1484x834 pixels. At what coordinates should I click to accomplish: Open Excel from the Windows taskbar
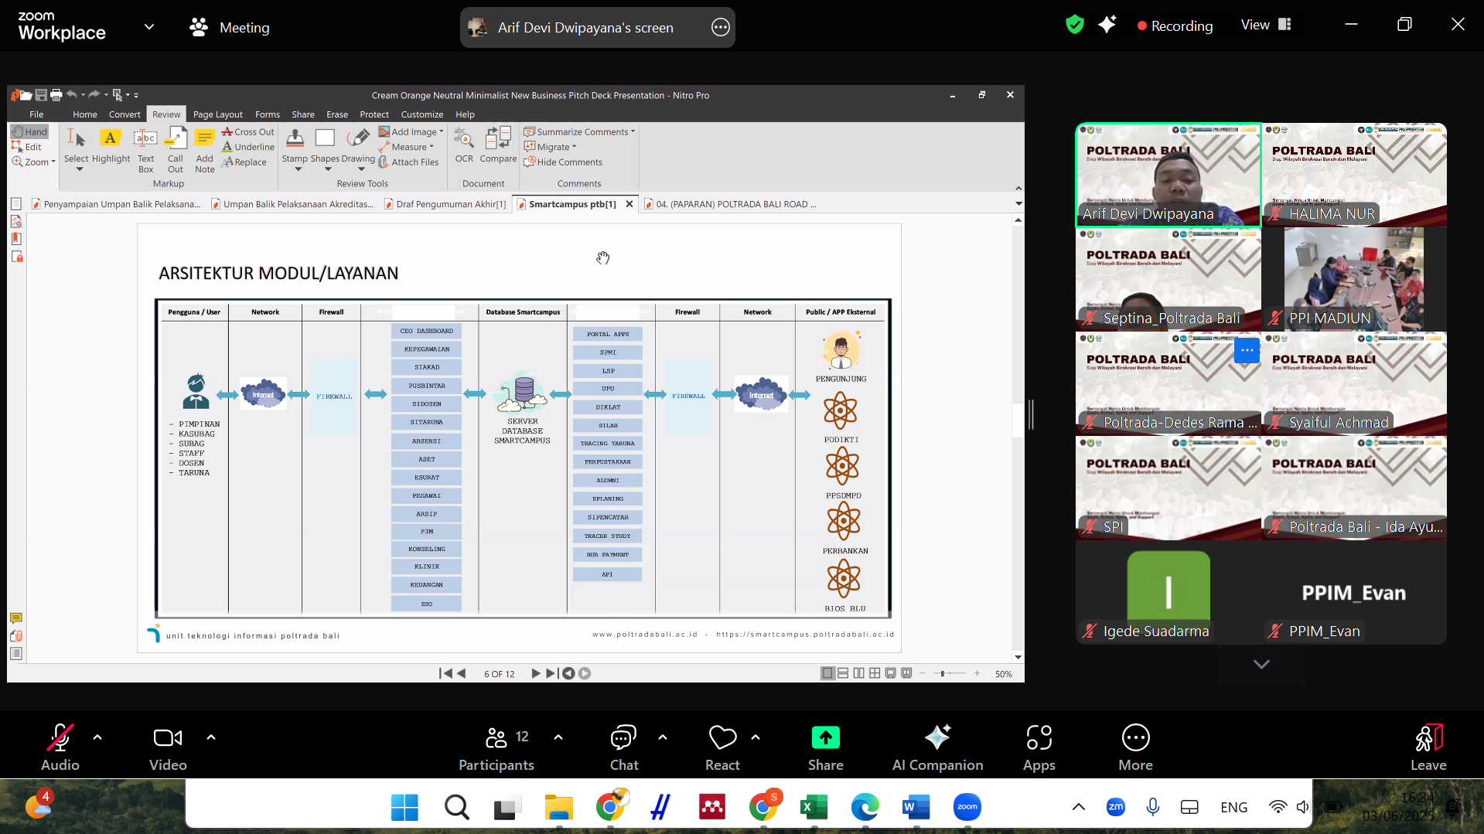click(814, 808)
